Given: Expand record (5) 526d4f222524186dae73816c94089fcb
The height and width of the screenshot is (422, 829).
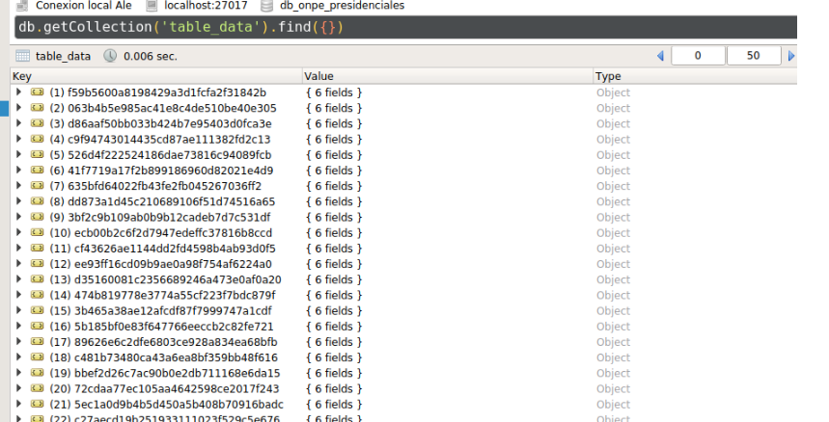Looking at the screenshot, I should point(19,155).
